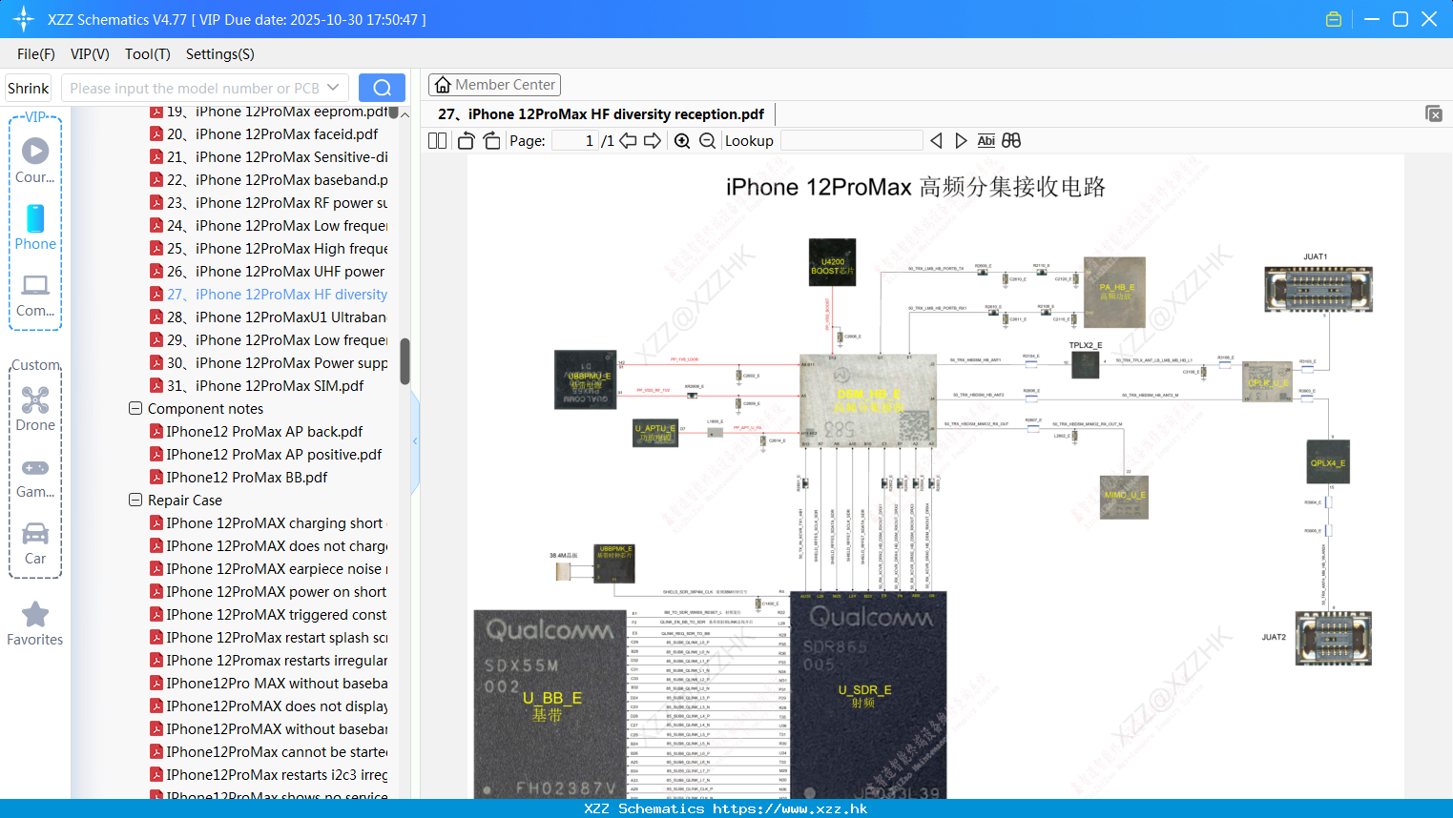
Task: Collapse the Component notes tree group
Action: [x=135, y=409]
